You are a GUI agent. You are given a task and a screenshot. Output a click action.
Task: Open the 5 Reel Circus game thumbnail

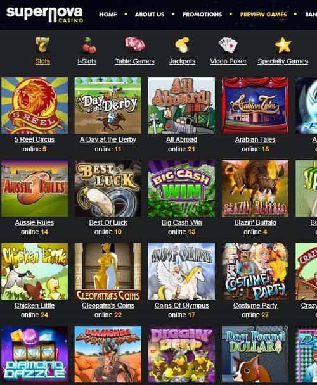pyautogui.click(x=34, y=106)
